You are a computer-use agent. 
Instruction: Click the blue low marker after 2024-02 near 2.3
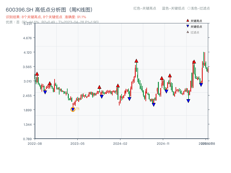129,99
